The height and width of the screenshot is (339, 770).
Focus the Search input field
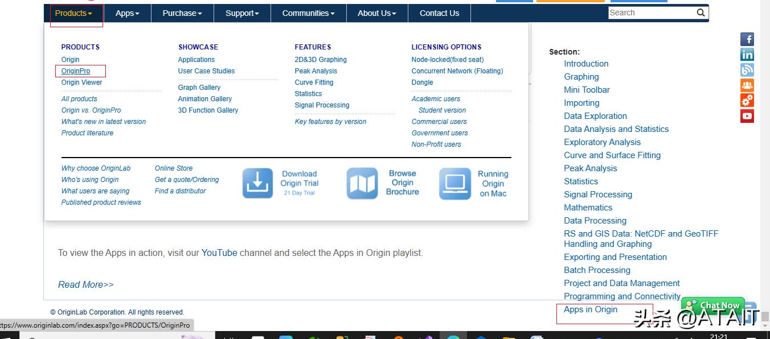point(651,13)
